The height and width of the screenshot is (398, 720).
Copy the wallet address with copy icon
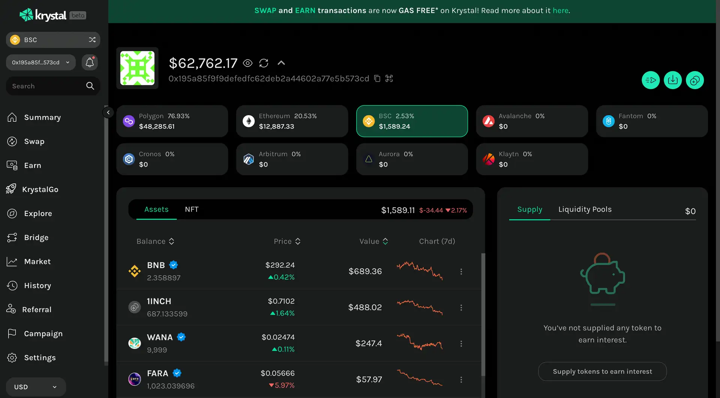coord(377,79)
